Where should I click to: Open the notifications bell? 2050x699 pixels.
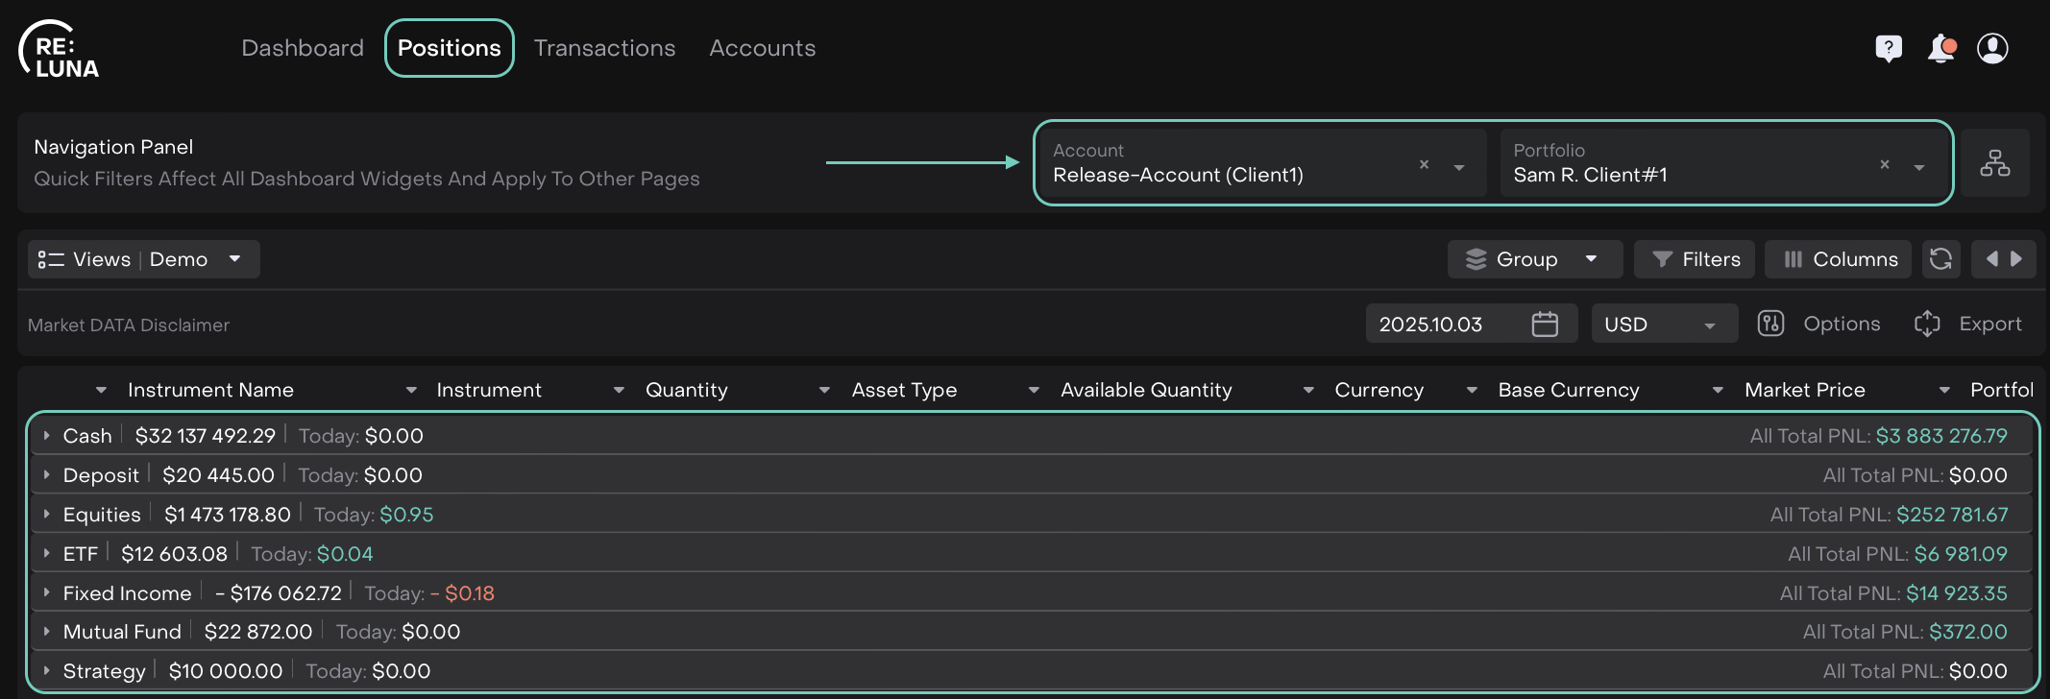coord(1940,48)
